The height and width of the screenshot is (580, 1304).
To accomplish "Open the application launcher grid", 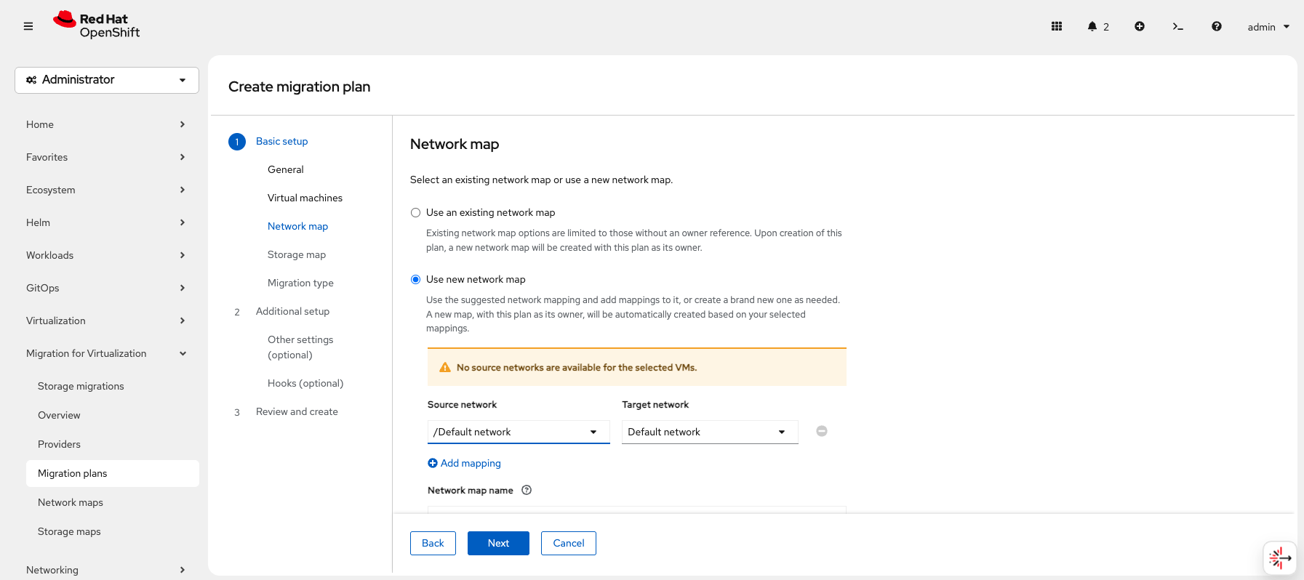I will 1057,26.
